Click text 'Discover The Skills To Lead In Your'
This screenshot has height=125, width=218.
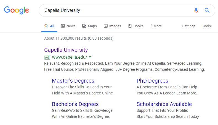(82, 87)
